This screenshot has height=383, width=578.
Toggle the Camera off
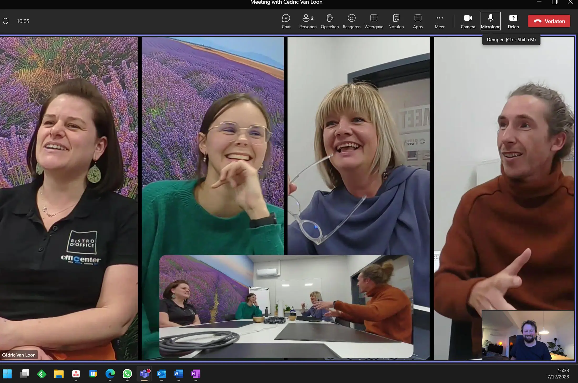(468, 21)
